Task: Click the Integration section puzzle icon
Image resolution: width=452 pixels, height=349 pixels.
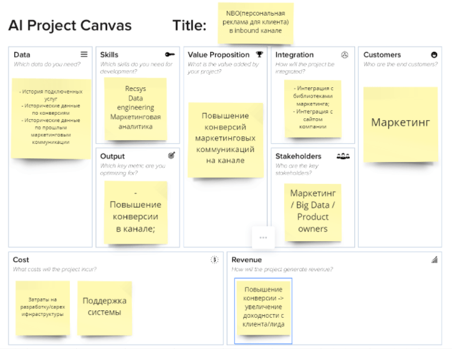Action: [x=345, y=55]
